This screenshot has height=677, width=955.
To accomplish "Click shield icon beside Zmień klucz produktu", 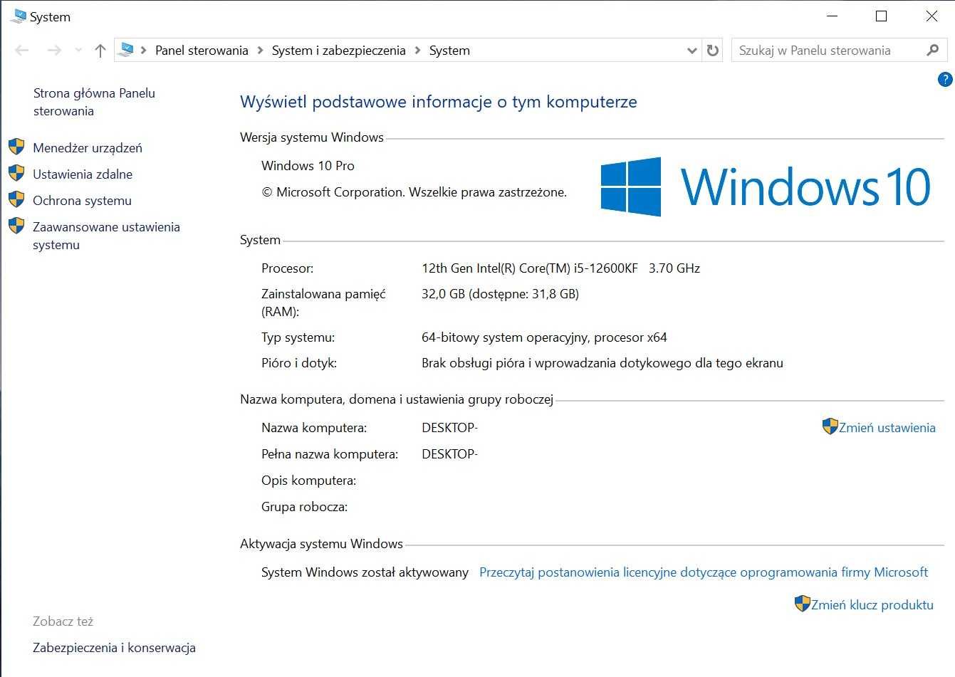I will 803,604.
